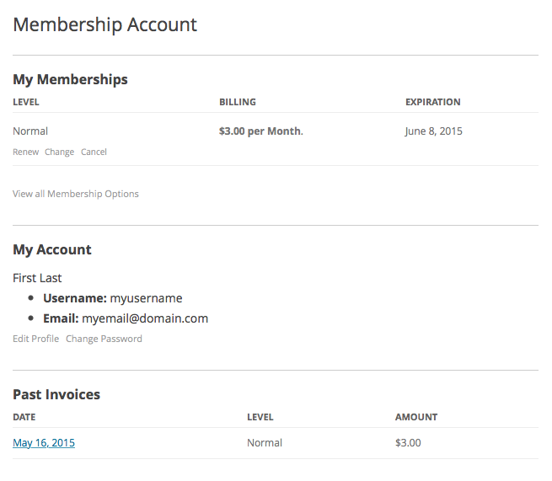Cancel the Normal membership
The width and height of the screenshot is (552, 481).
pyautogui.click(x=94, y=152)
